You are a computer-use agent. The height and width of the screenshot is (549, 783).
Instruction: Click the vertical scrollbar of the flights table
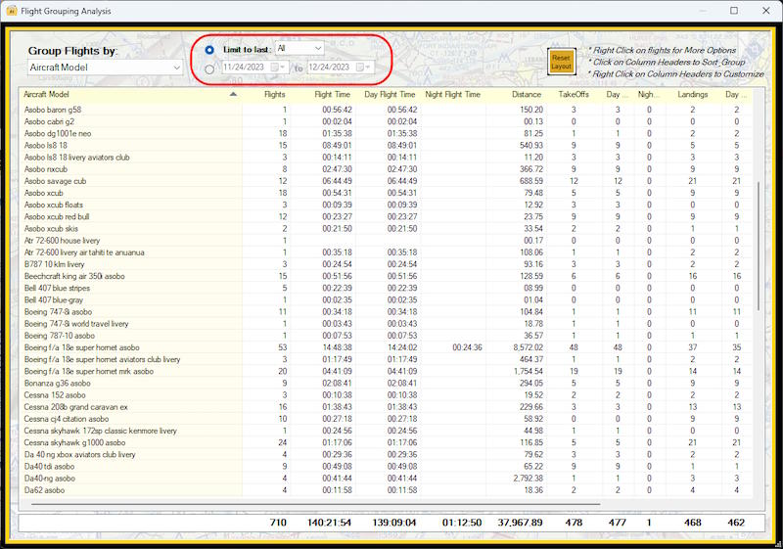759,246
